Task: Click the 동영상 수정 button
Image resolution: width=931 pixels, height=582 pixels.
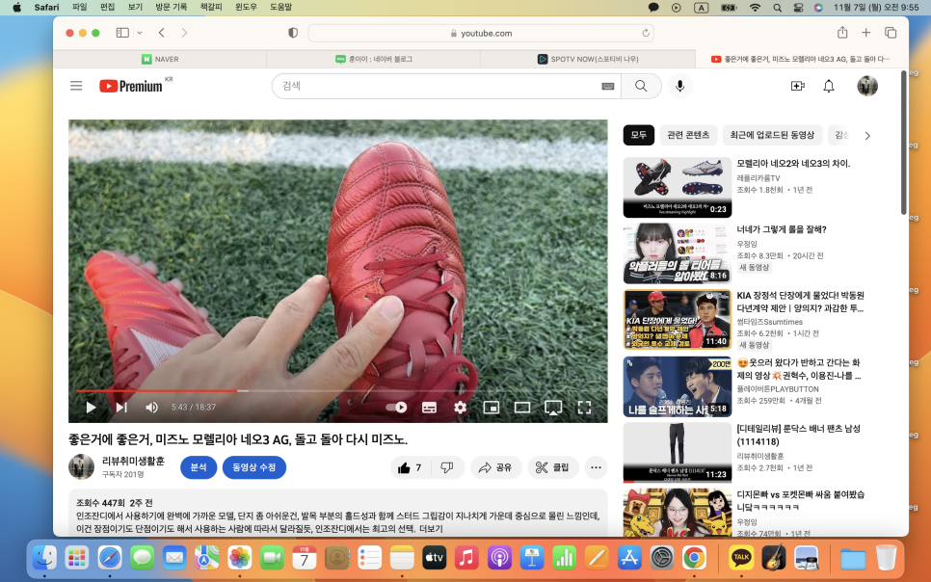Action: (254, 467)
